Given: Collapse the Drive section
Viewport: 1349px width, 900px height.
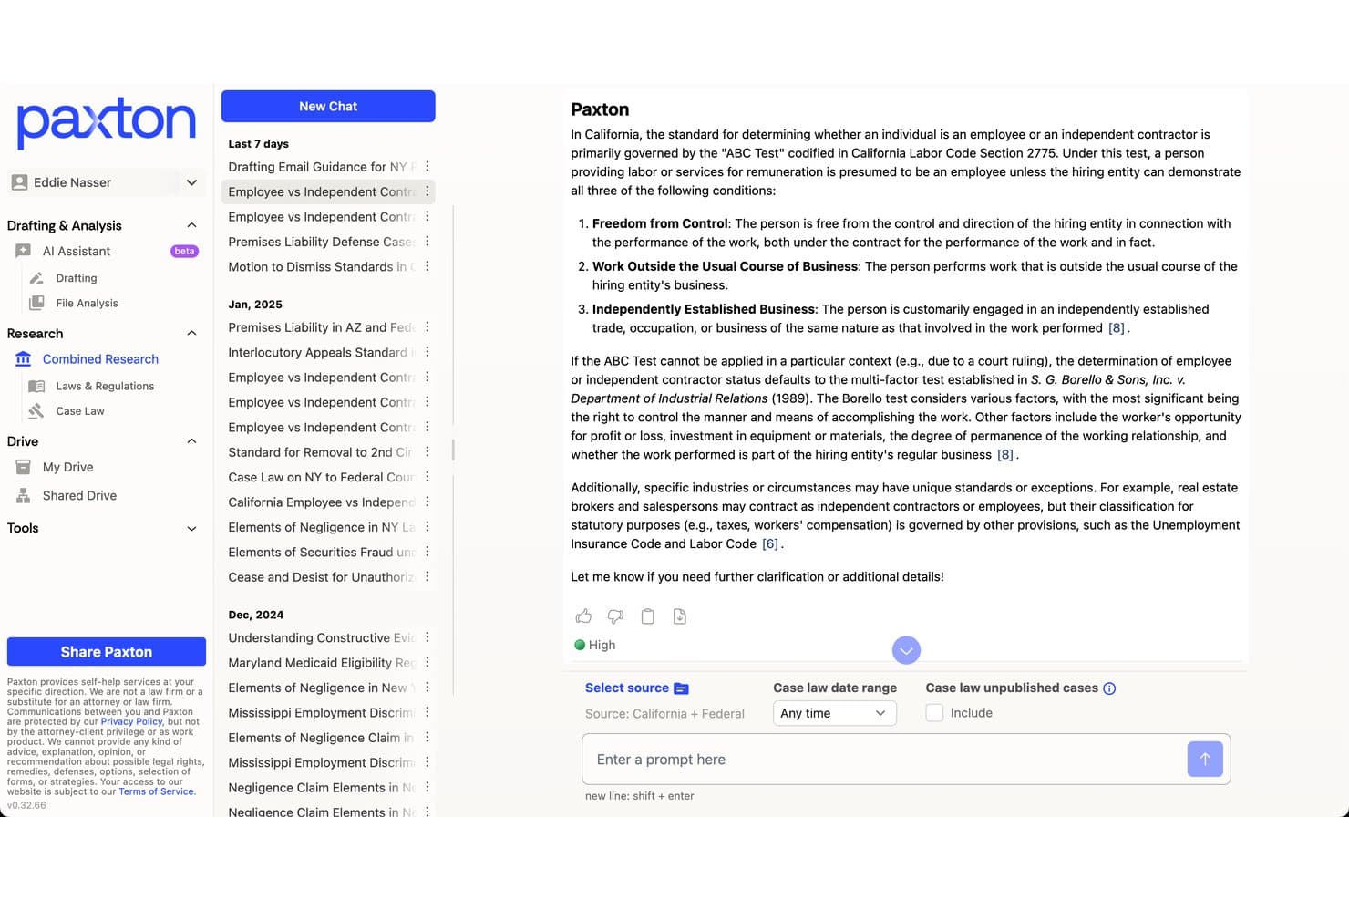Looking at the screenshot, I should click(x=191, y=441).
